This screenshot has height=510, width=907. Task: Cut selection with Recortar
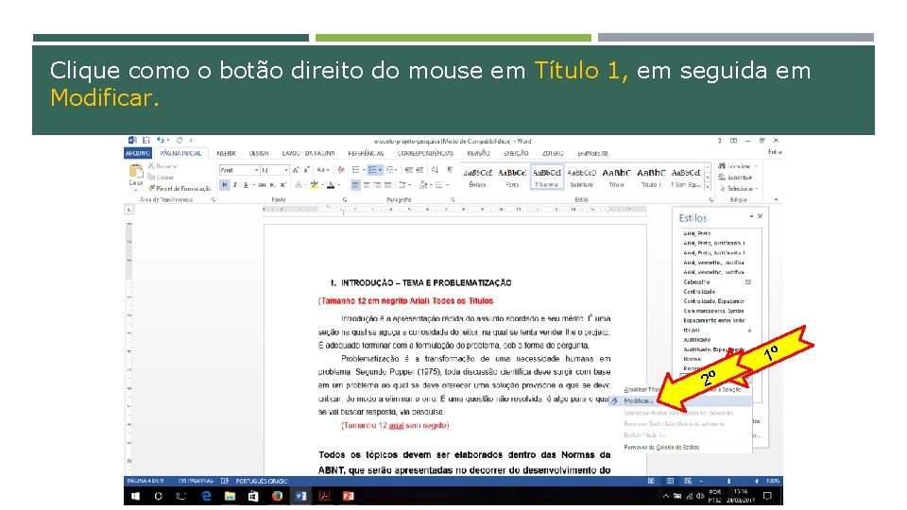162,166
